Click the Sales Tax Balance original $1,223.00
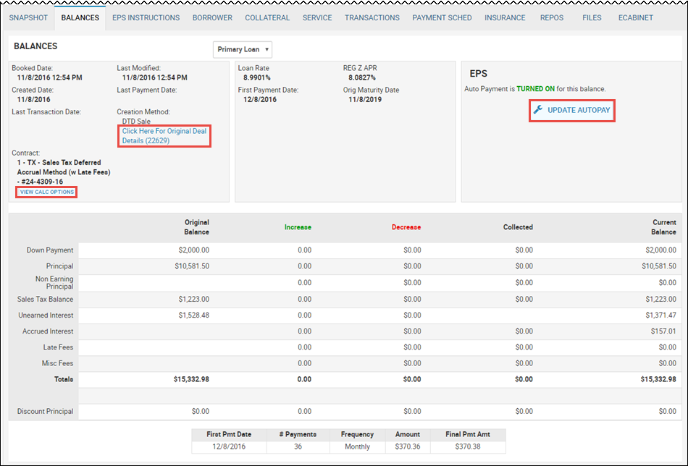The image size is (688, 466). (193, 300)
